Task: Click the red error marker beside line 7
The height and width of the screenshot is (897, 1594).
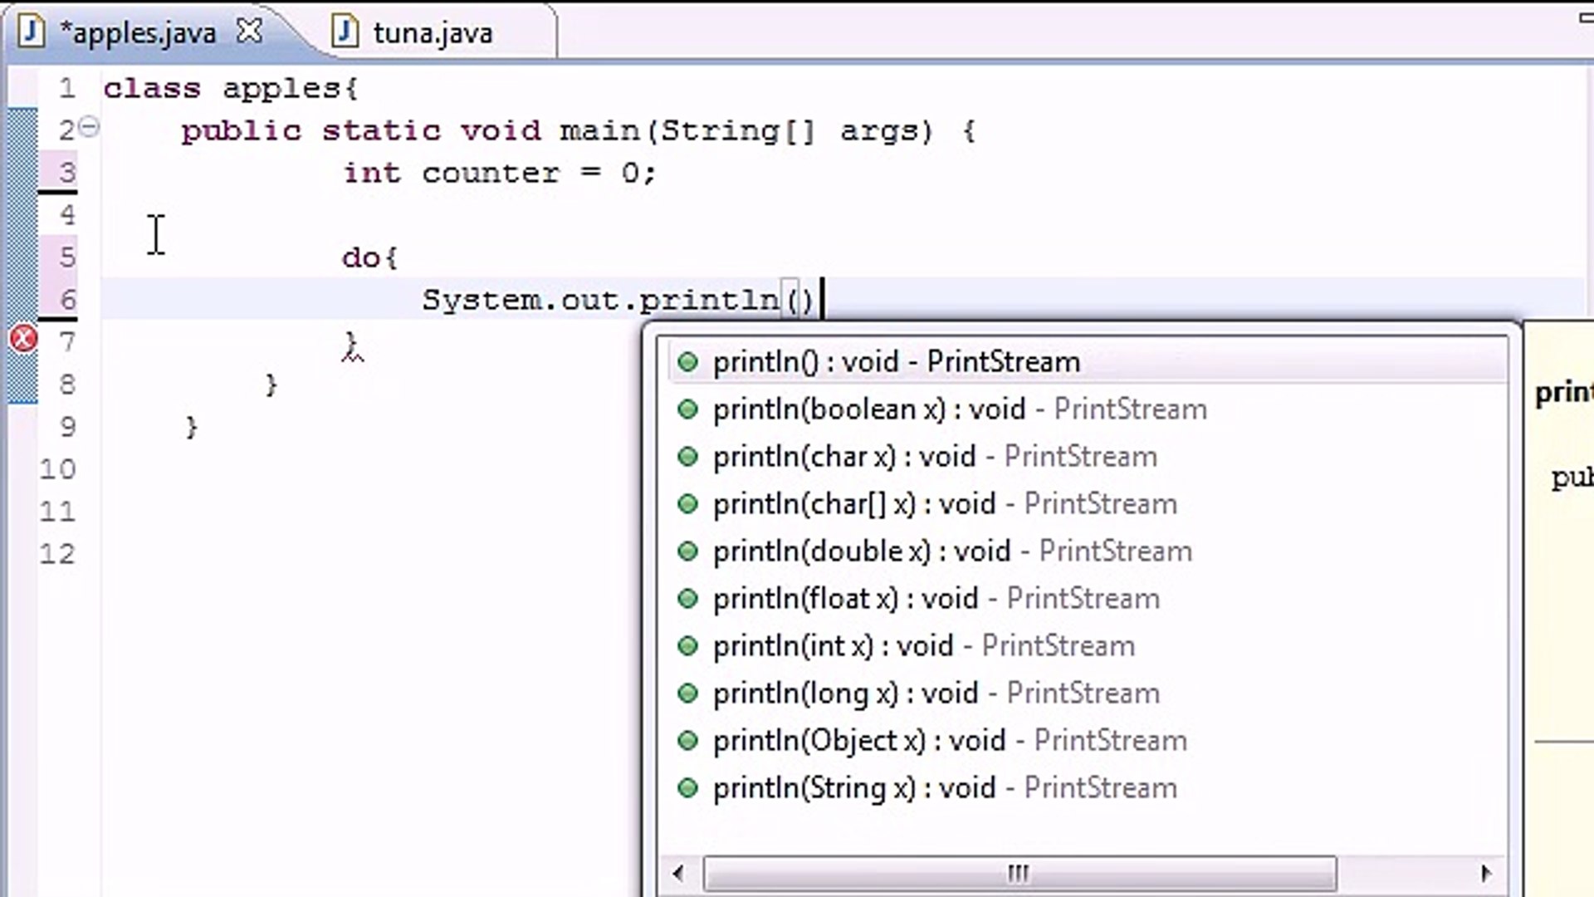Action: [x=22, y=339]
